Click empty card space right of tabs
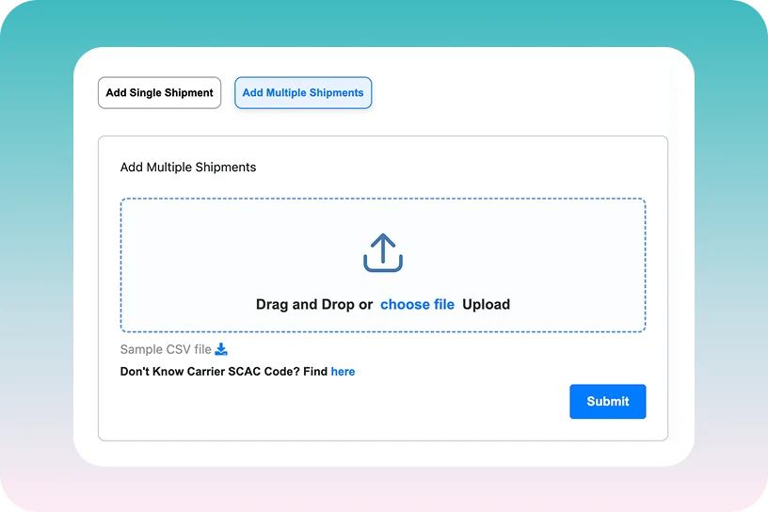The width and height of the screenshot is (768, 512). coord(527,93)
